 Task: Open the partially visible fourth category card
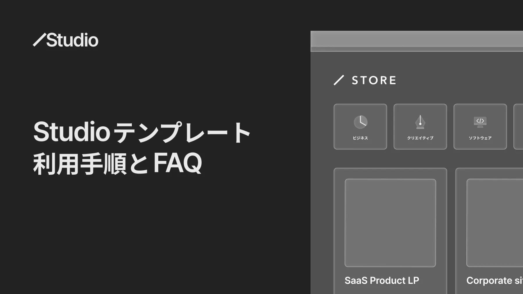pos(518,127)
